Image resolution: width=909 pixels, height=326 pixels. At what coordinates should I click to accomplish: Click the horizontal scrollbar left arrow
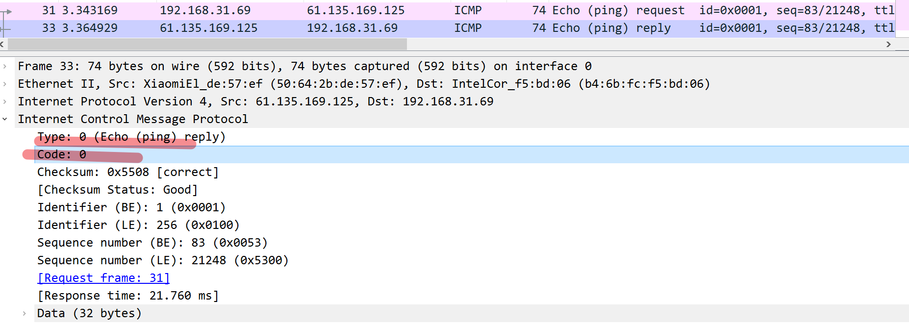point(2,44)
